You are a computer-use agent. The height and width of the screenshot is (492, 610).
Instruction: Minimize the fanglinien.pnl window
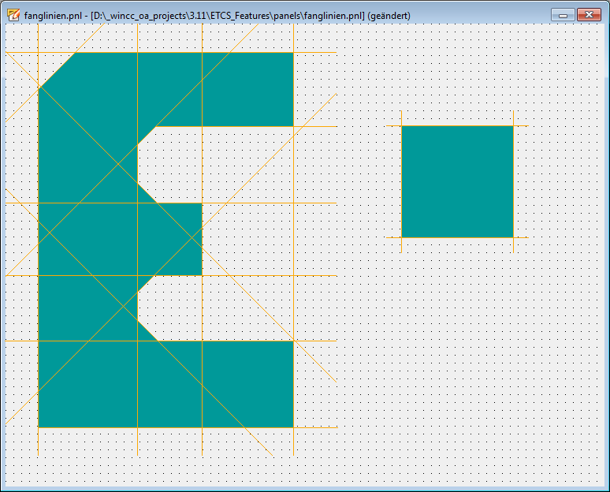pyautogui.click(x=563, y=15)
